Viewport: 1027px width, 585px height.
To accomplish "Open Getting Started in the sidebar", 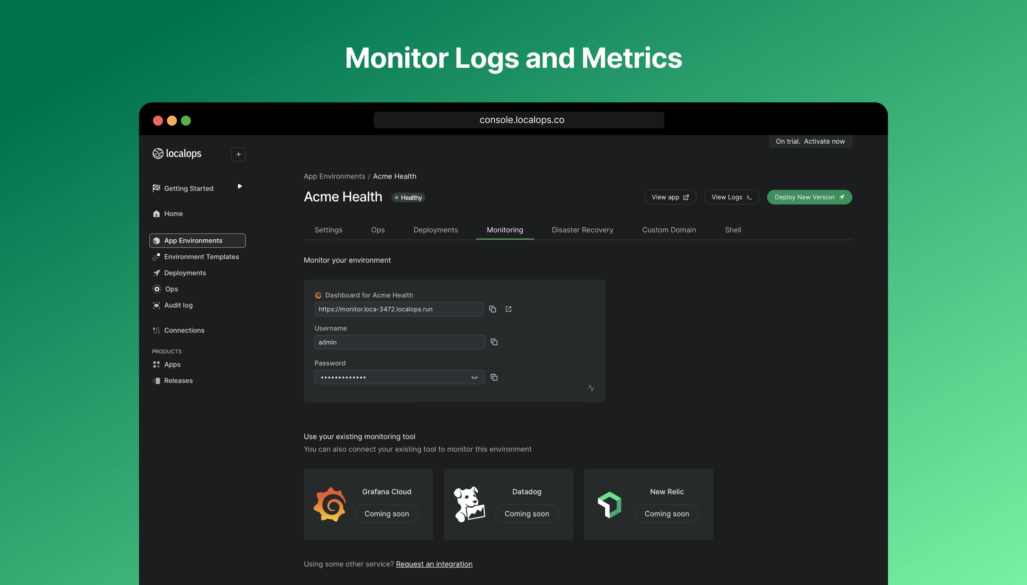I will tap(189, 188).
